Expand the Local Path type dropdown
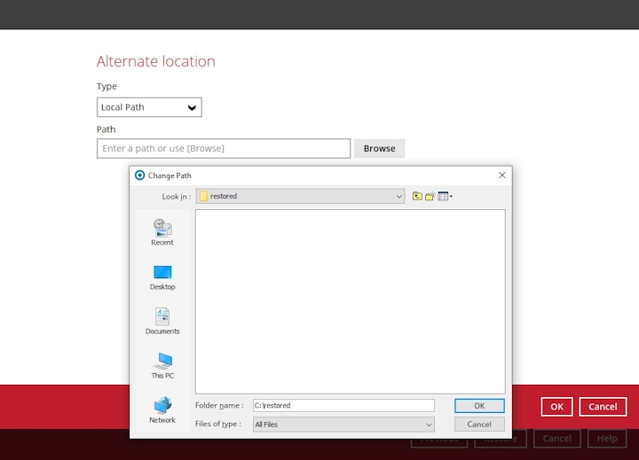Image resolution: width=639 pixels, height=460 pixels. pyautogui.click(x=149, y=107)
